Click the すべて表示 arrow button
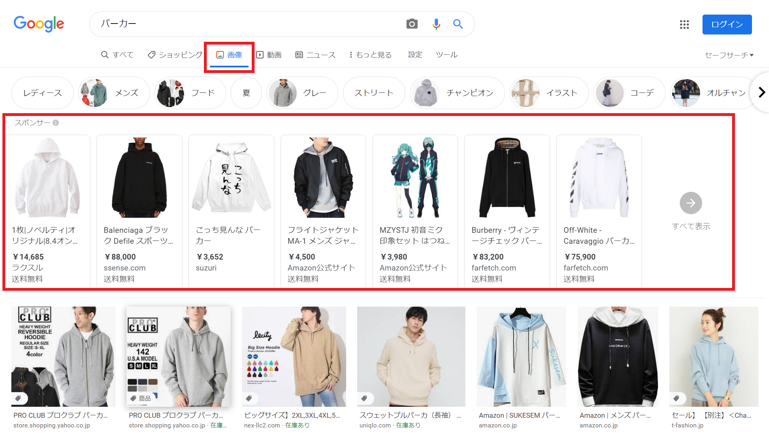Viewport: 769px width, 438px height. pos(691,203)
